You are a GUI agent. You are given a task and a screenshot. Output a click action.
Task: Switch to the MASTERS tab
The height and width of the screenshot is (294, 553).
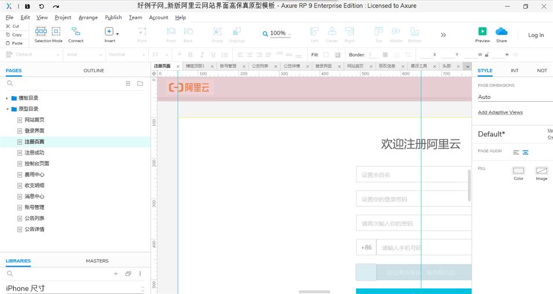97,261
